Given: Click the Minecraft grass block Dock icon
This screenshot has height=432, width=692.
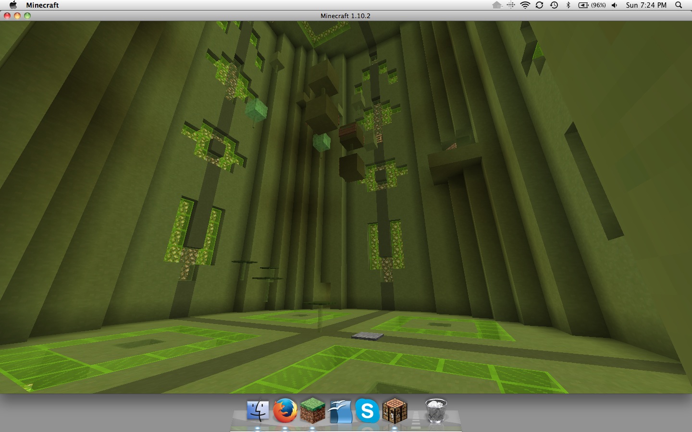Looking at the screenshot, I should pyautogui.click(x=313, y=411).
